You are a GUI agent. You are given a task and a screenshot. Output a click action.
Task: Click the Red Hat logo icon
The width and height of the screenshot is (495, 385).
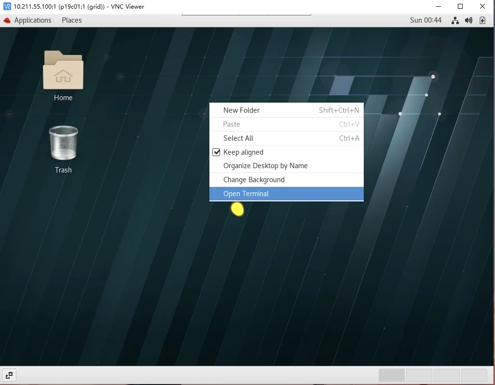click(x=7, y=21)
